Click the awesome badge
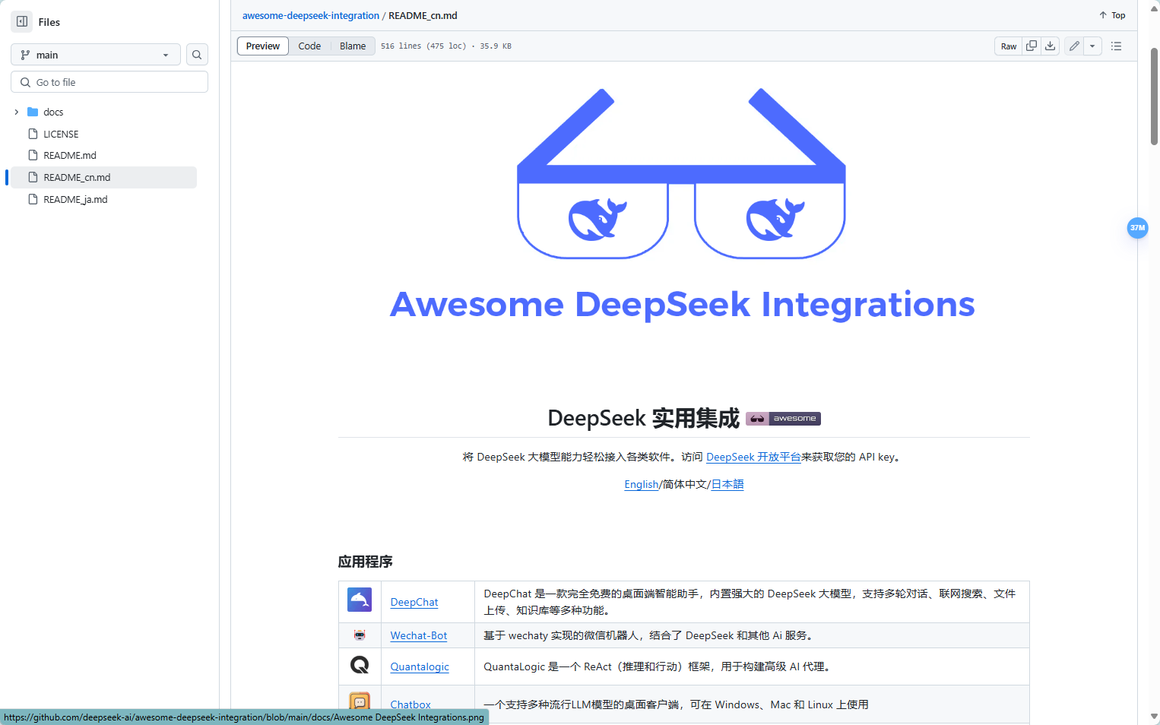The image size is (1160, 725). point(783,419)
